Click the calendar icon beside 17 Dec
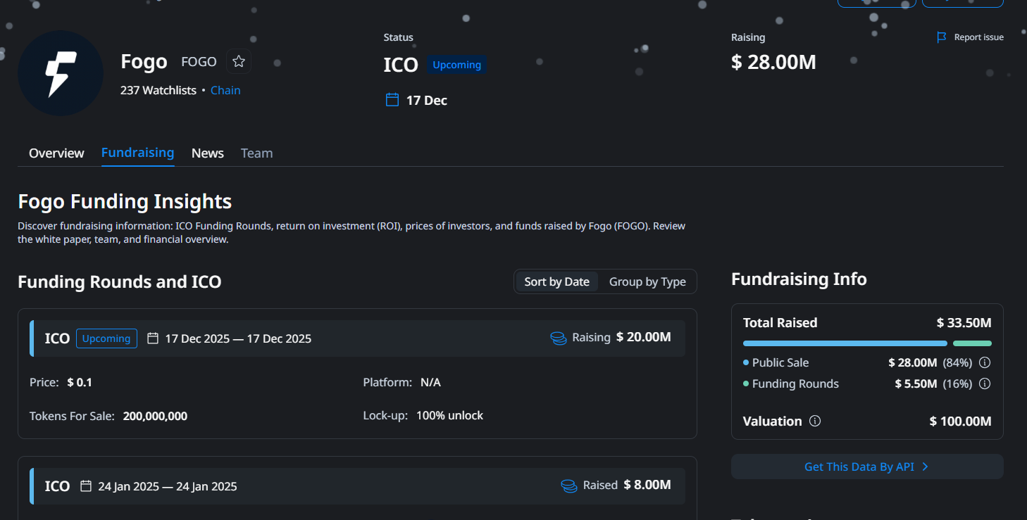 pyautogui.click(x=392, y=100)
